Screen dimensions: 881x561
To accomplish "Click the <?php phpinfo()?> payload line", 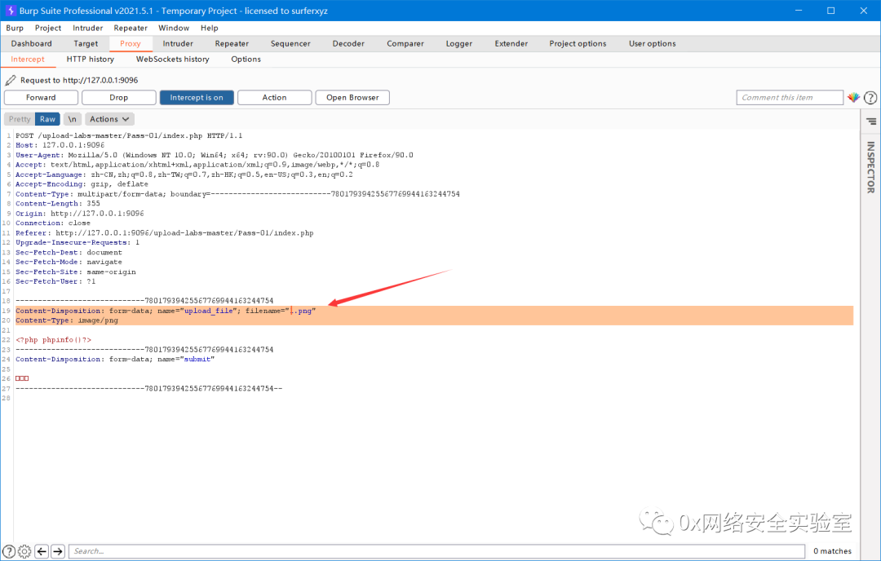I will [53, 340].
